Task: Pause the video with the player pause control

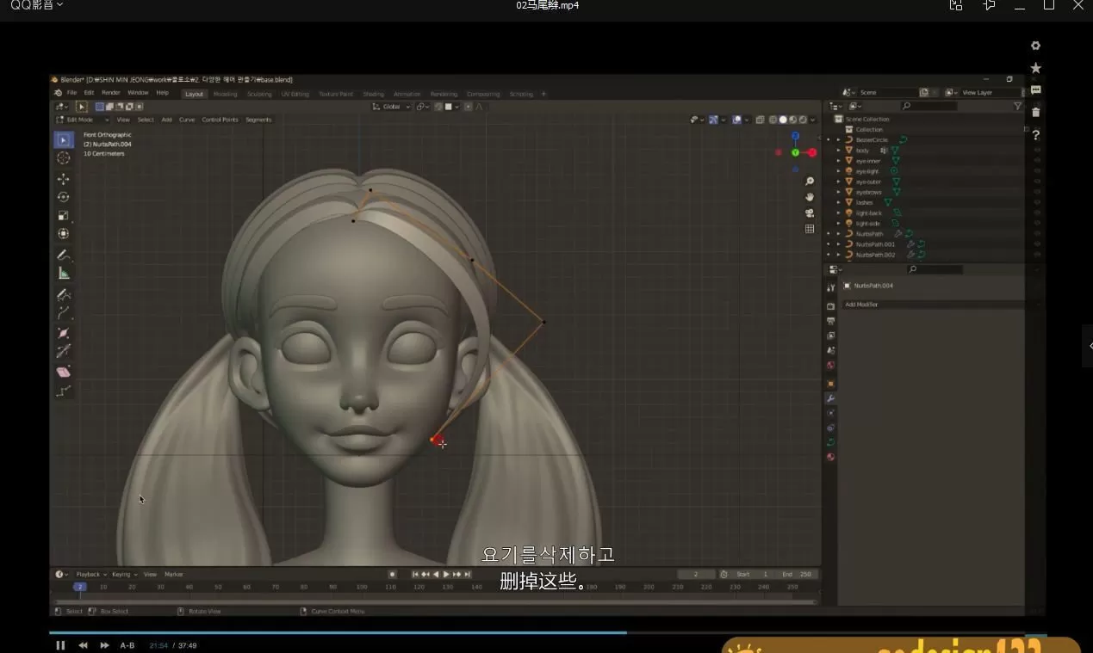Action: (x=60, y=644)
